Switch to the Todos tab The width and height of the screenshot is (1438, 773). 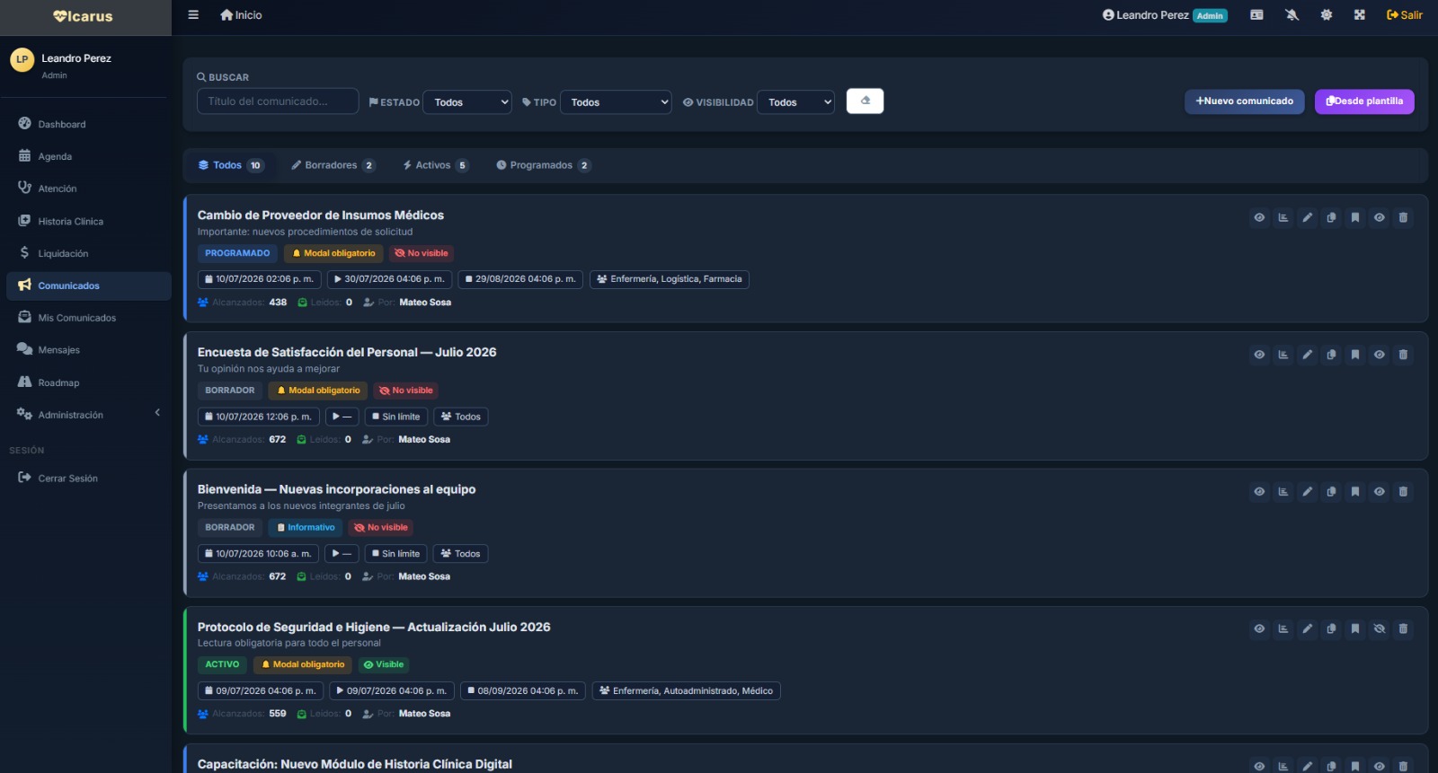(230, 165)
